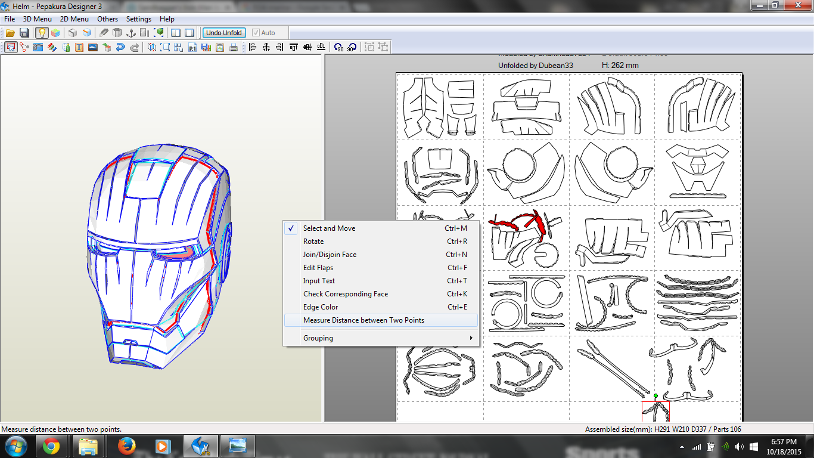The height and width of the screenshot is (458, 814).
Task: Click the split two-pane layout icon
Action: point(176,33)
